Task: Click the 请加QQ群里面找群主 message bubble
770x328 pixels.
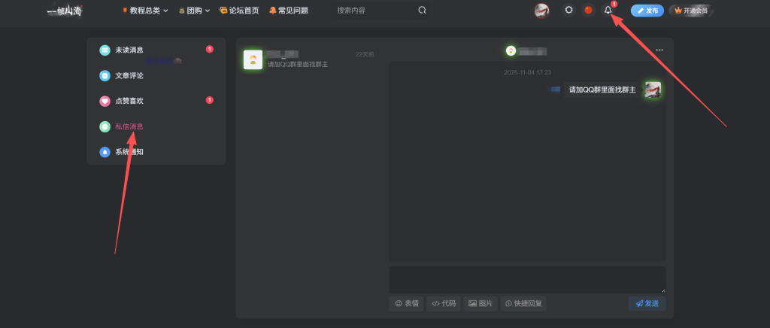Action: click(602, 90)
